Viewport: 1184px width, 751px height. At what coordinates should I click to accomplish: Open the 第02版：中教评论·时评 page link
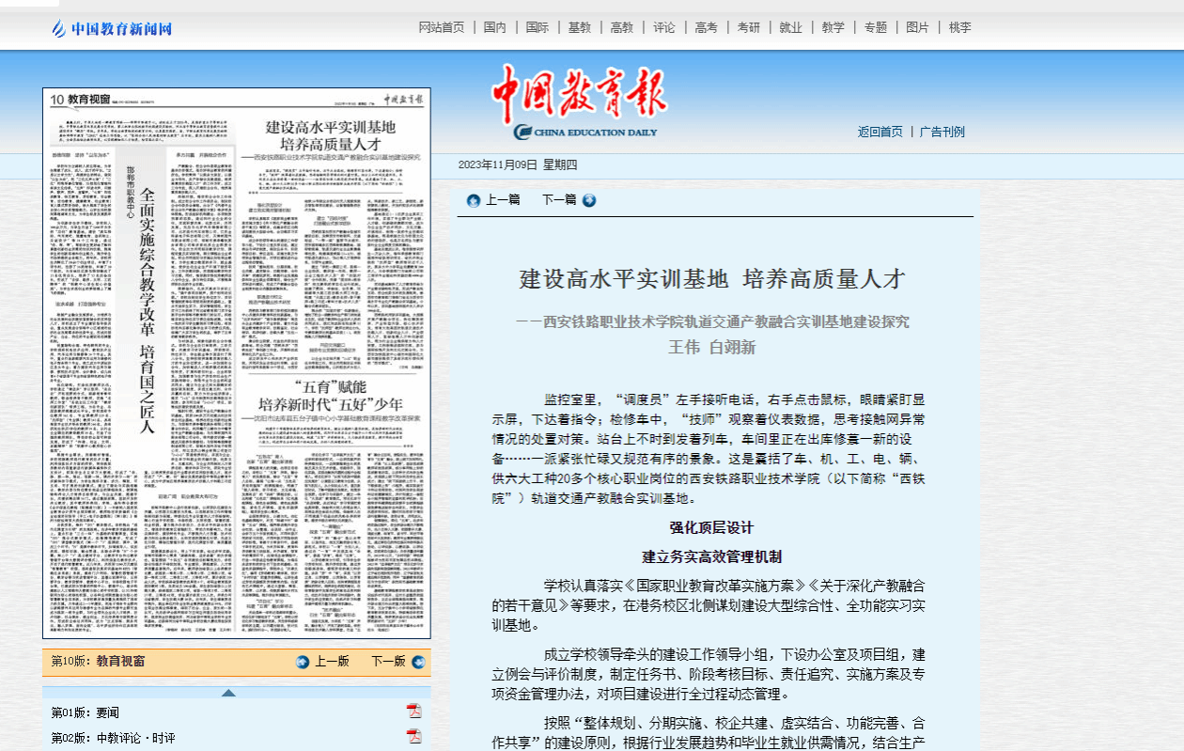pos(113,738)
